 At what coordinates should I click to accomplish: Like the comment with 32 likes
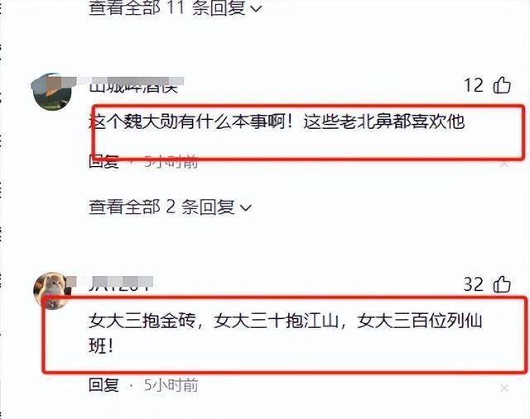pyautogui.click(x=502, y=284)
